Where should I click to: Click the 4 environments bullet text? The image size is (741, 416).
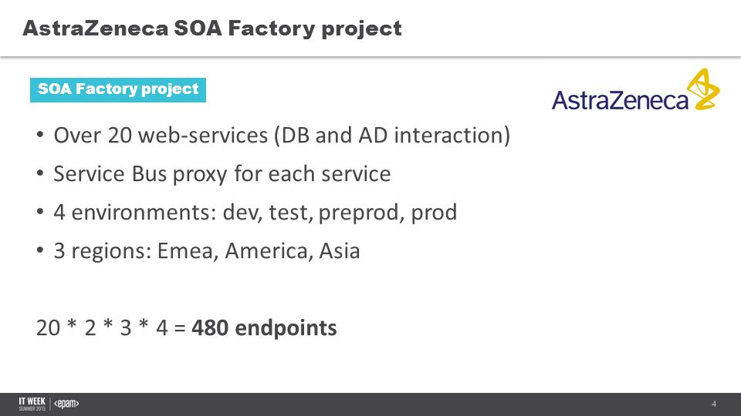coord(255,213)
